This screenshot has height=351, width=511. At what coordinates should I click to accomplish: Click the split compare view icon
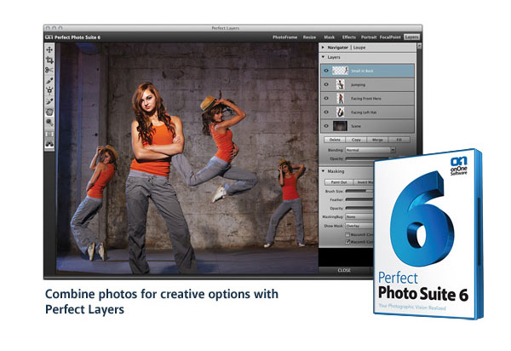pyautogui.click(x=49, y=134)
